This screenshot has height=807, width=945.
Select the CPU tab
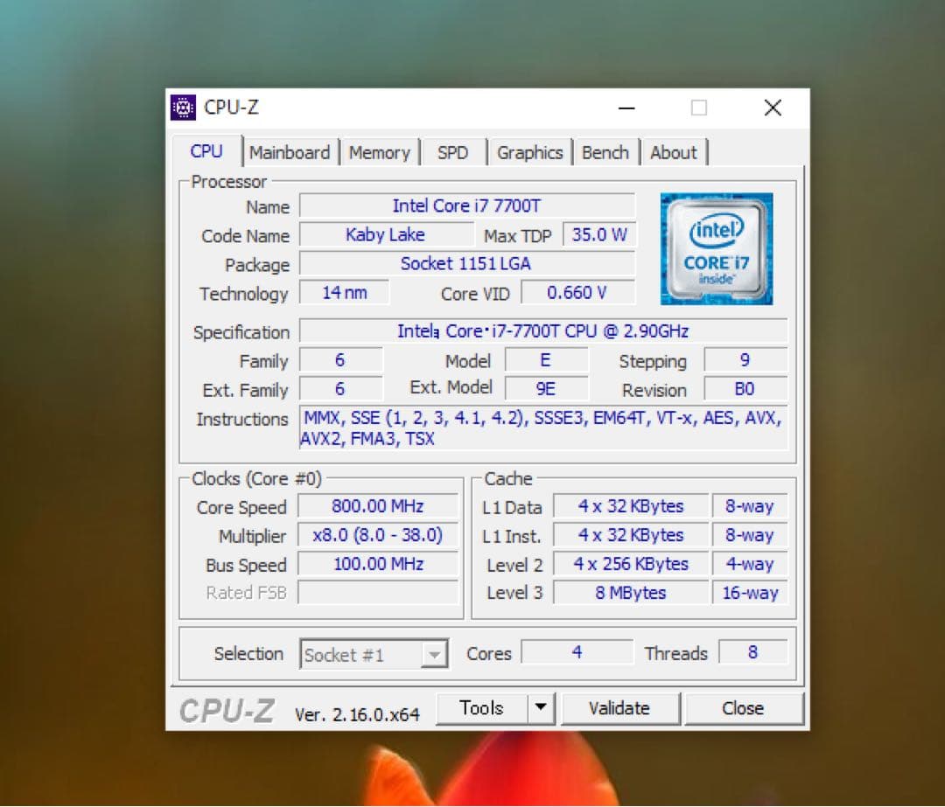click(x=206, y=151)
